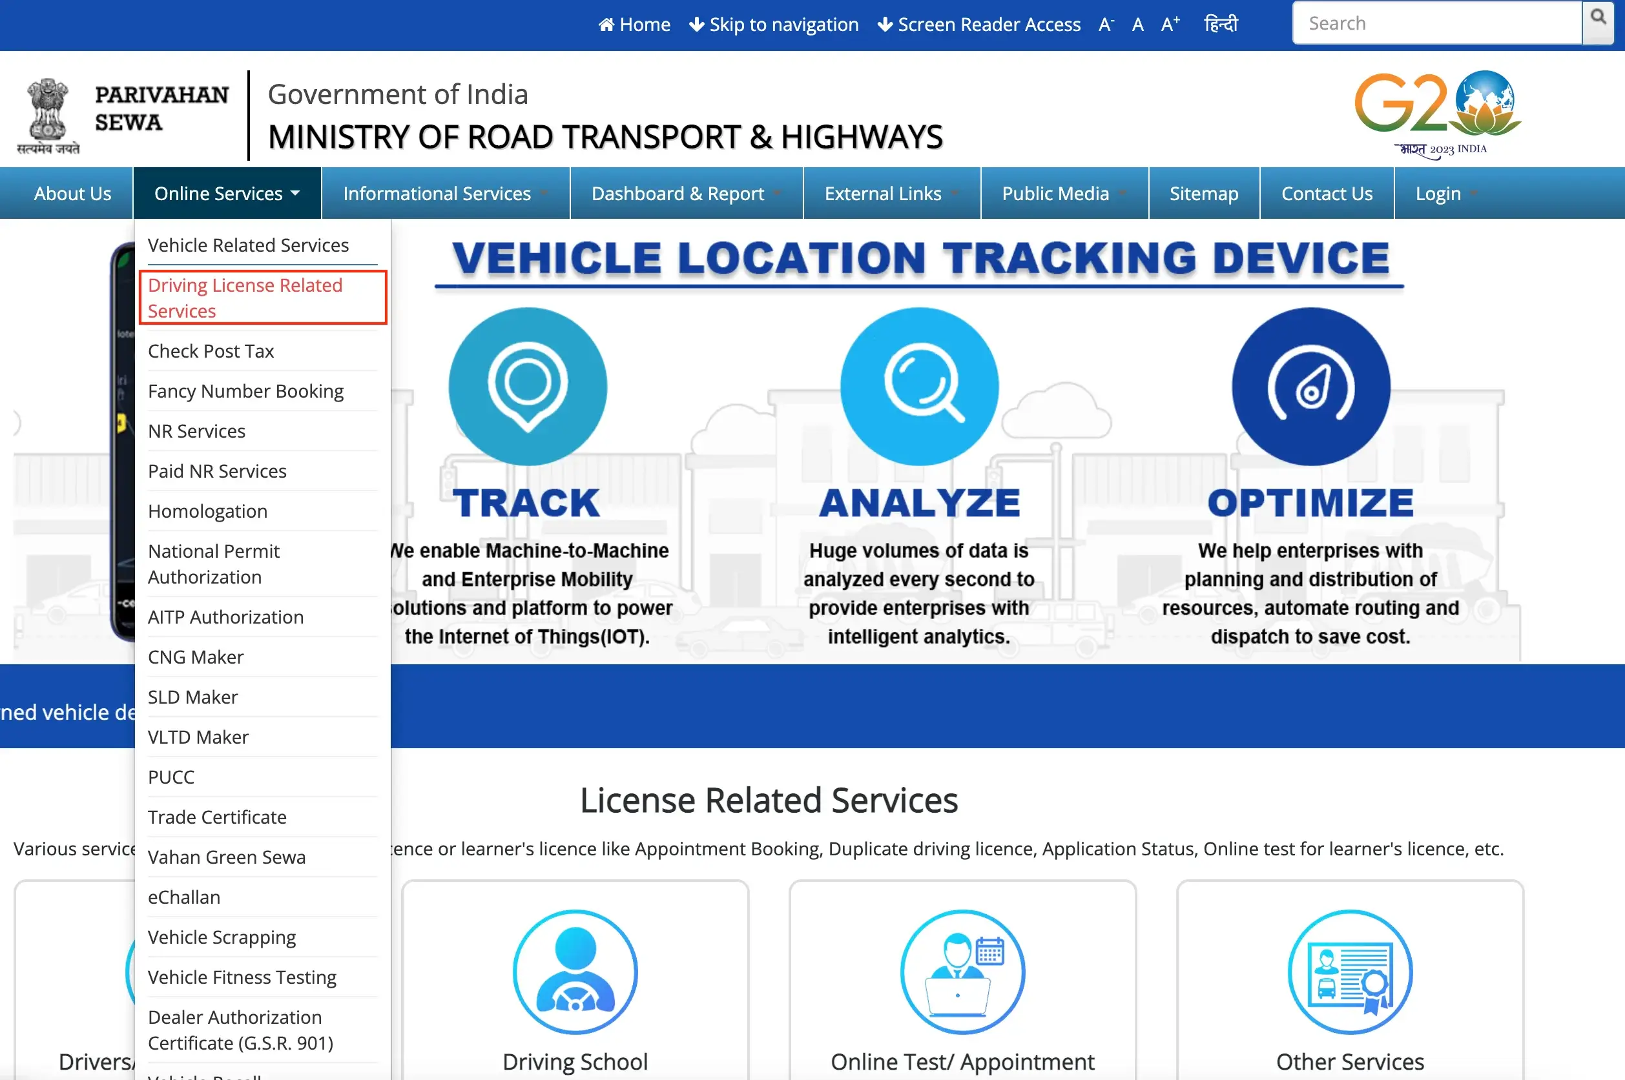Screen dimensions: 1625x1080
Task: Open the Online Test/ Appointment icon
Action: pos(962,972)
